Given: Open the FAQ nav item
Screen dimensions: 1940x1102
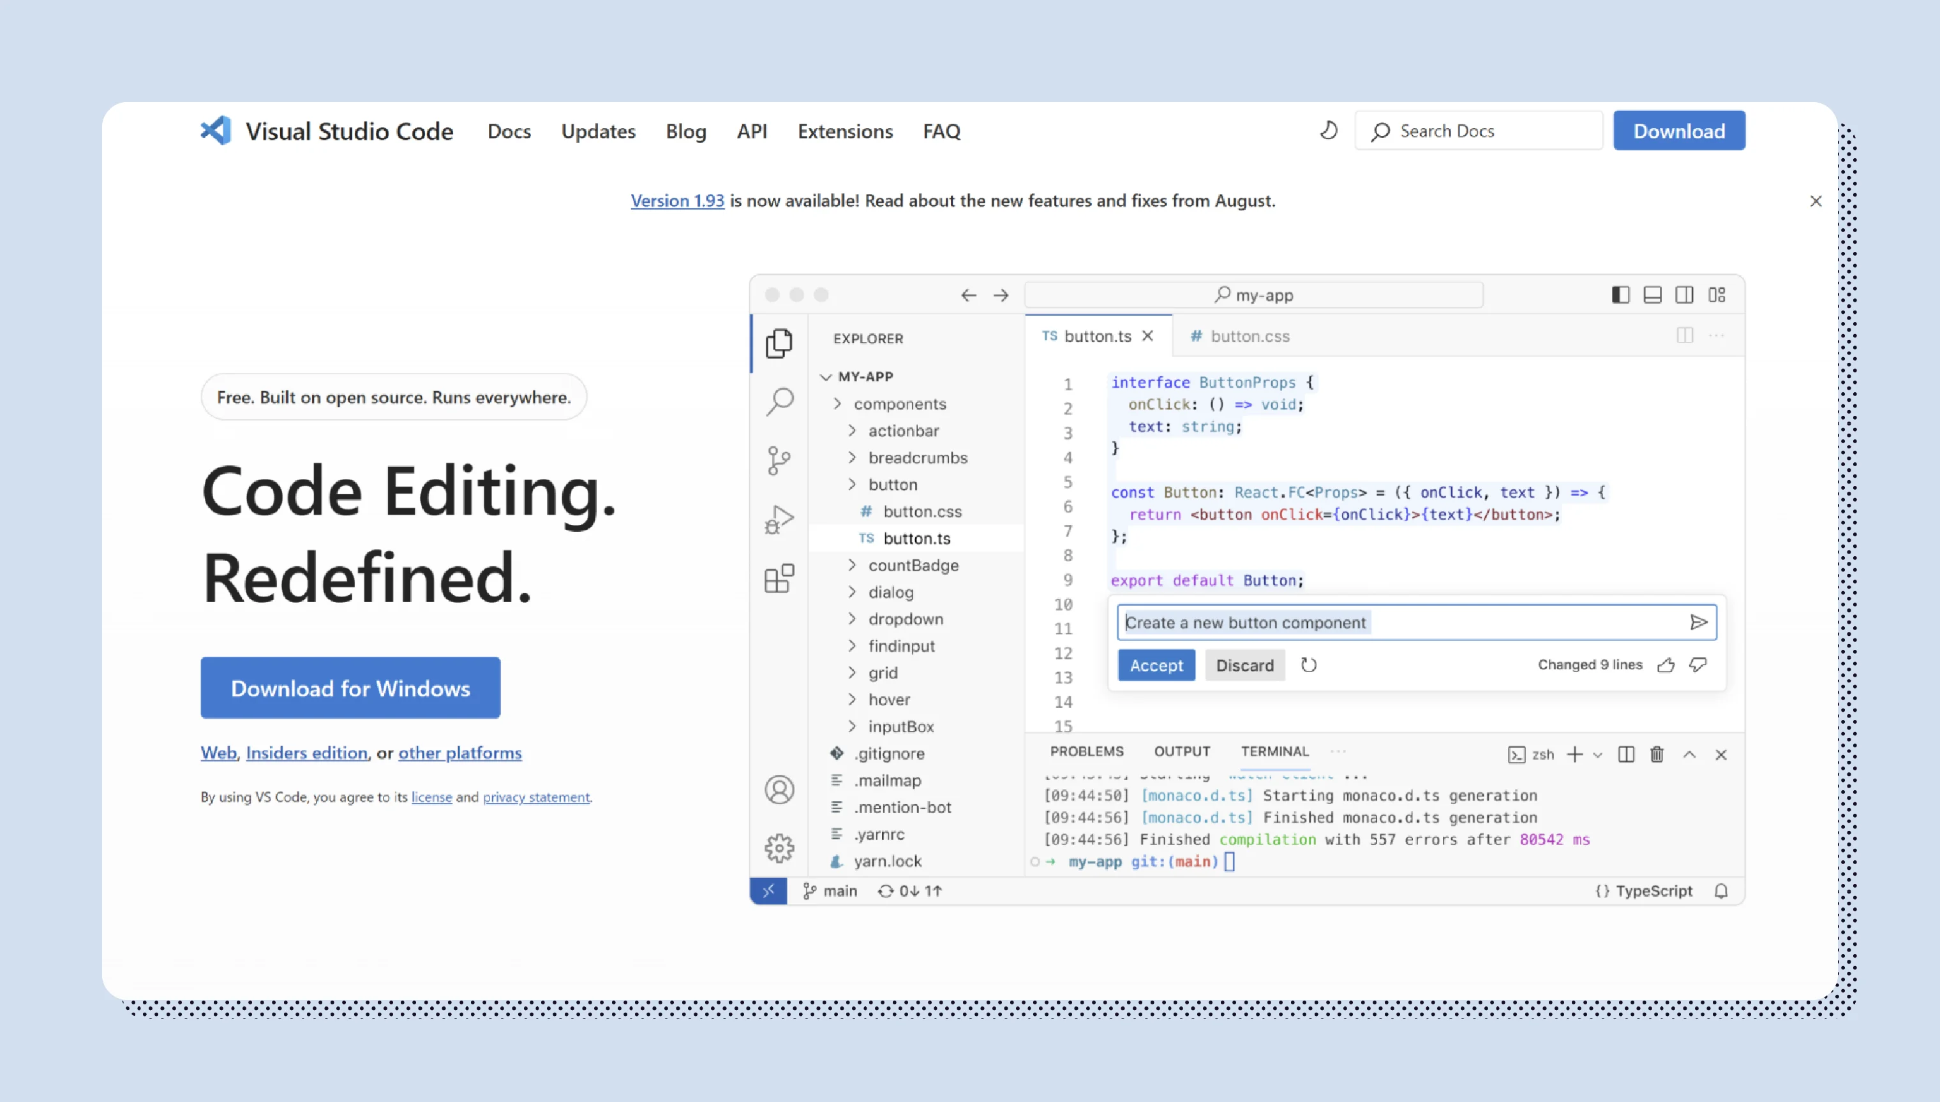Looking at the screenshot, I should coord(941,131).
